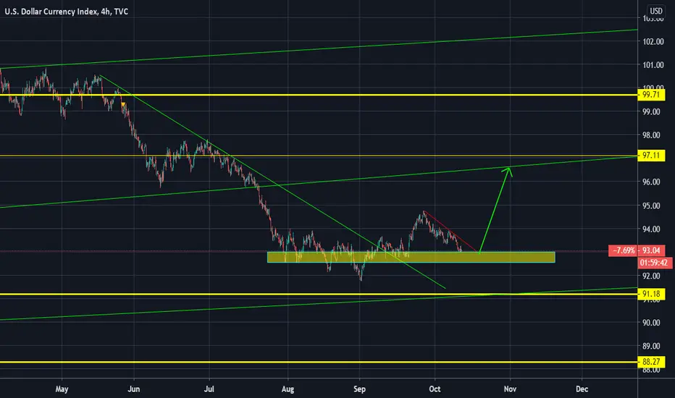The image size is (675, 398).
Task: Click the 95.00 price scale value
Action: [651, 206]
